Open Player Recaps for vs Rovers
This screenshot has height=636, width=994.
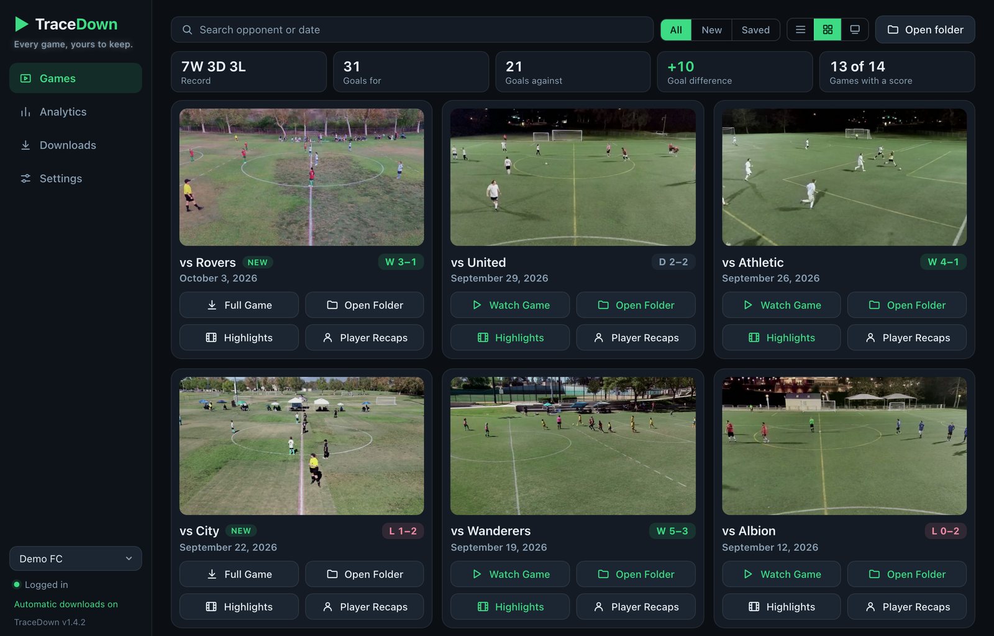(x=365, y=338)
